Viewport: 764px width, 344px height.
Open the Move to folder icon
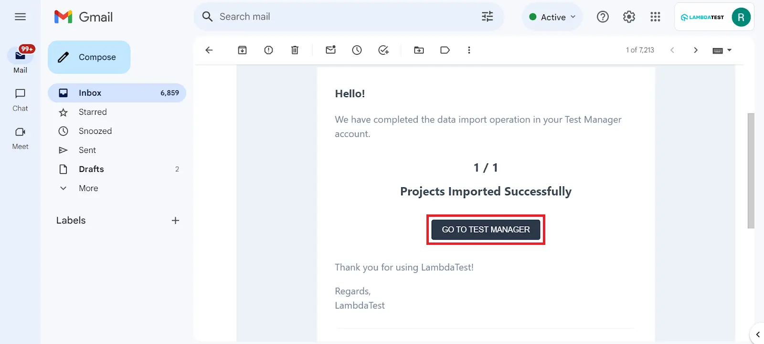point(419,50)
